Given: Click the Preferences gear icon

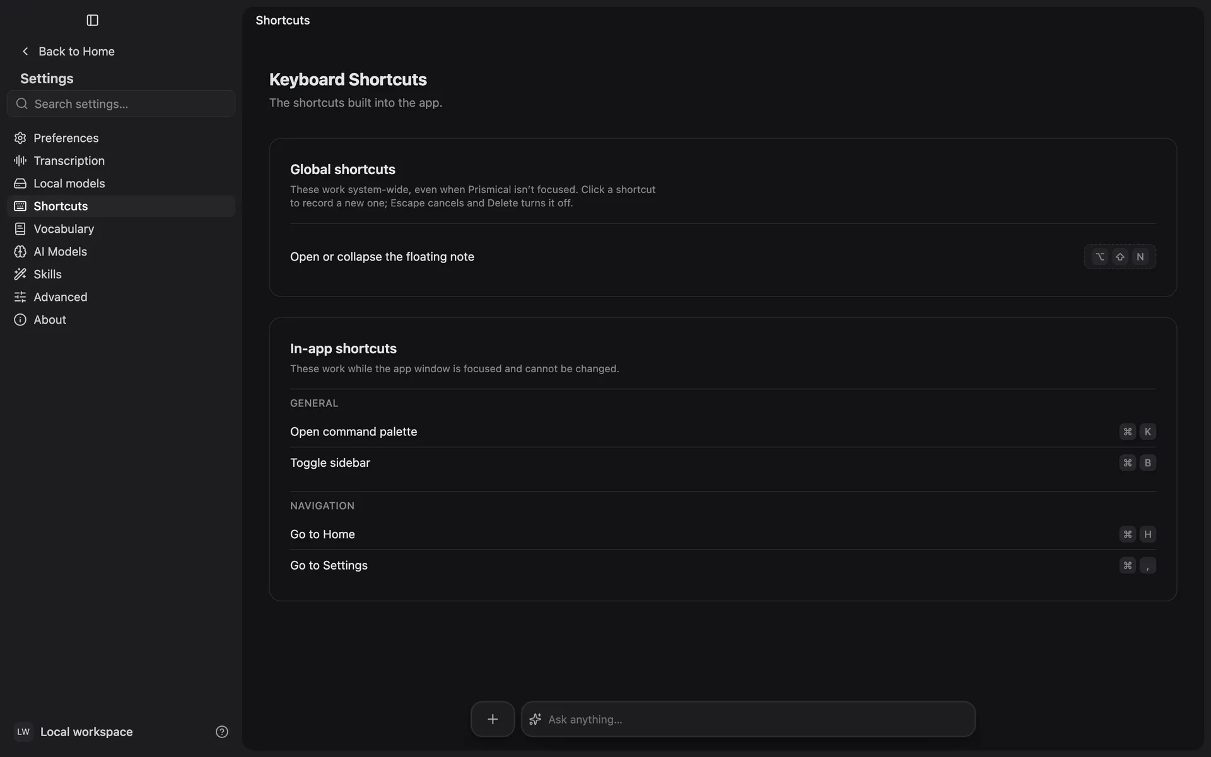Looking at the screenshot, I should click(20, 138).
